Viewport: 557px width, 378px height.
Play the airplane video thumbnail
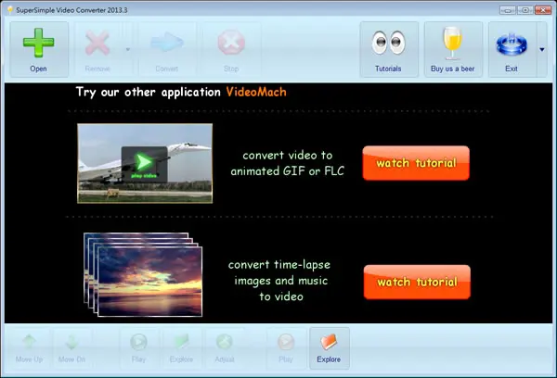point(145,163)
